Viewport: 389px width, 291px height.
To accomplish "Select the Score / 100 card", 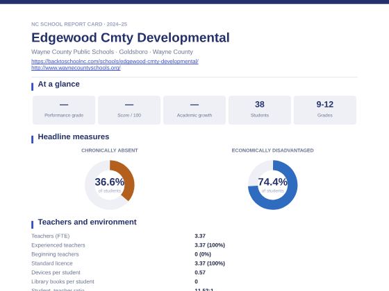I will coord(129,110).
